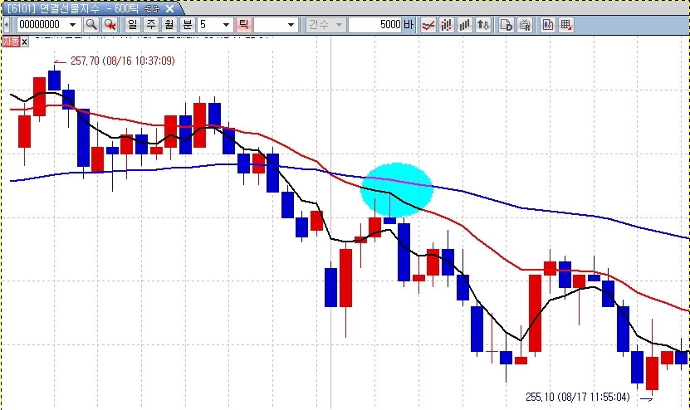Click the magnifier icon with red arrow
This screenshot has width=690, height=410.
click(110, 25)
